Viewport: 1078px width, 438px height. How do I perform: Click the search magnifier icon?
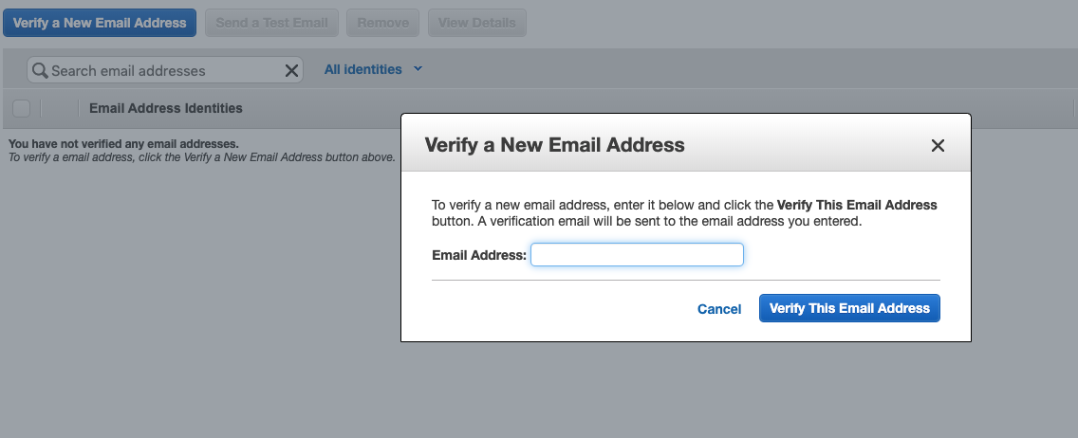click(x=40, y=70)
